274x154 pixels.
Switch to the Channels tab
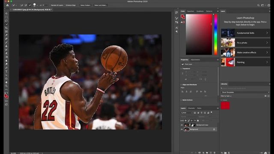191,108
